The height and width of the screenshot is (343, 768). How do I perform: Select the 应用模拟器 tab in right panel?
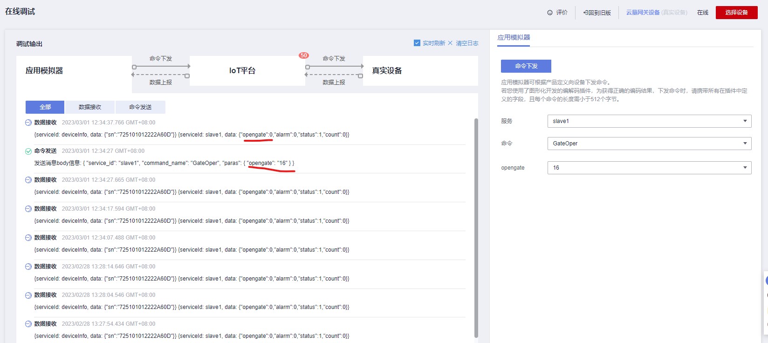pyautogui.click(x=514, y=37)
